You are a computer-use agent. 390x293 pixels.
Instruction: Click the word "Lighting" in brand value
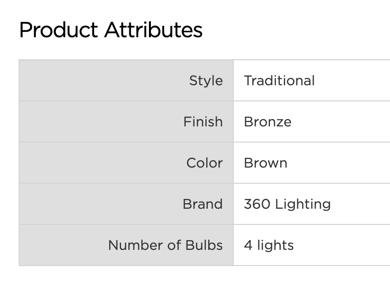(303, 204)
